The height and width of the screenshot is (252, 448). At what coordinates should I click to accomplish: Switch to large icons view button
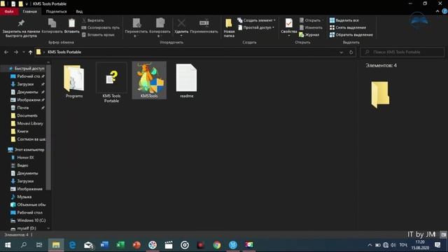(443, 234)
